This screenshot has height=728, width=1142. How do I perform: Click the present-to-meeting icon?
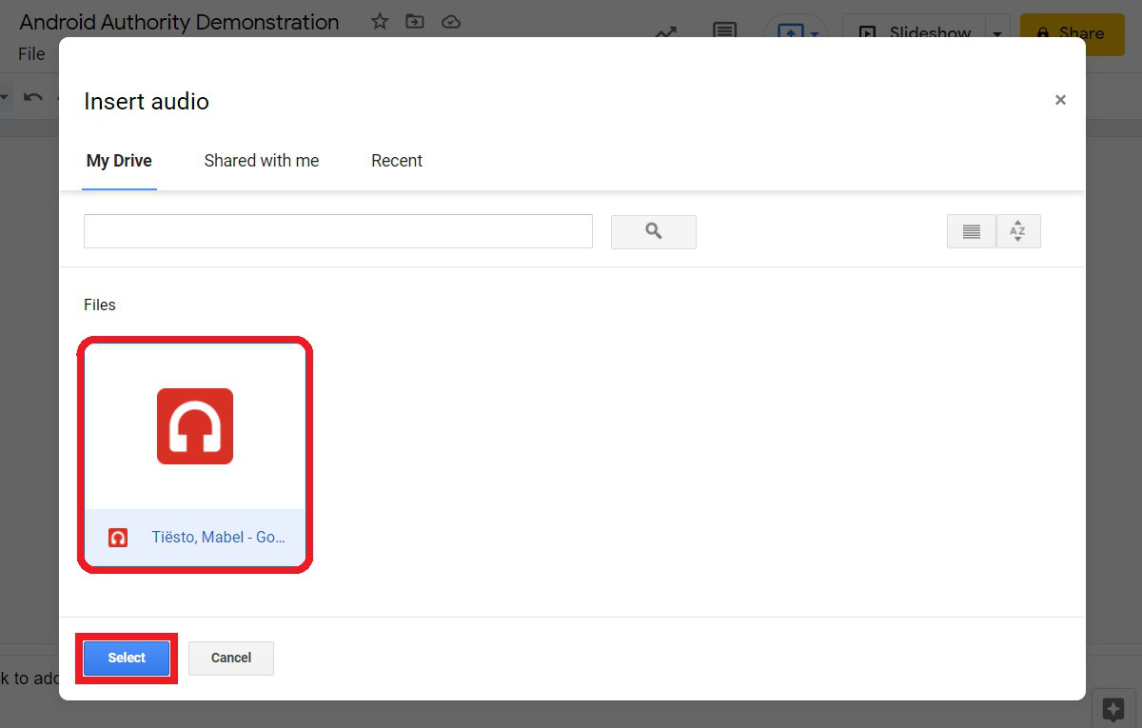point(791,32)
